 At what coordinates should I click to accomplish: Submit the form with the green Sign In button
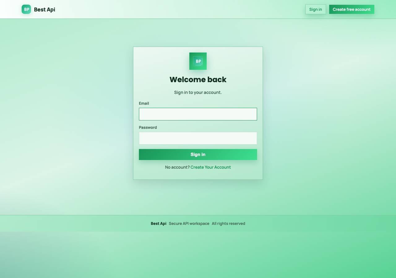[x=198, y=154]
